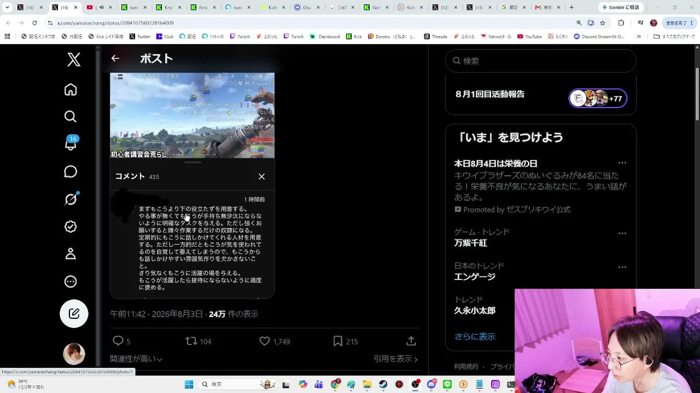Screen dimensions: 700x393
Task: Open a new browser tab
Action: [x=571, y=8]
